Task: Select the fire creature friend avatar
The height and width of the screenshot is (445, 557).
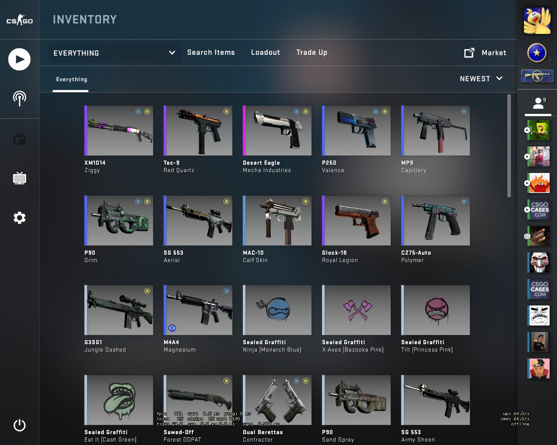Action: pos(539,183)
